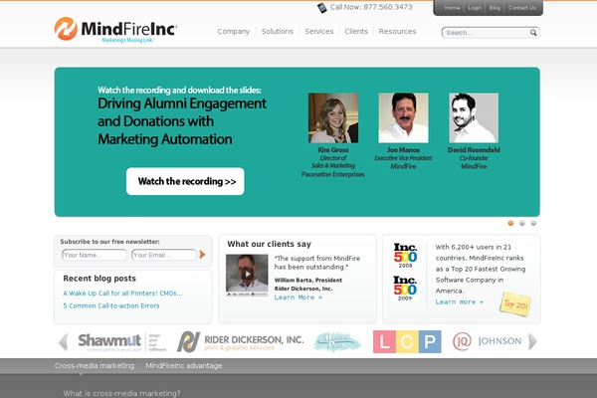Open the Solutions menu
Viewport: 597px width, 398px height.
coord(278,31)
